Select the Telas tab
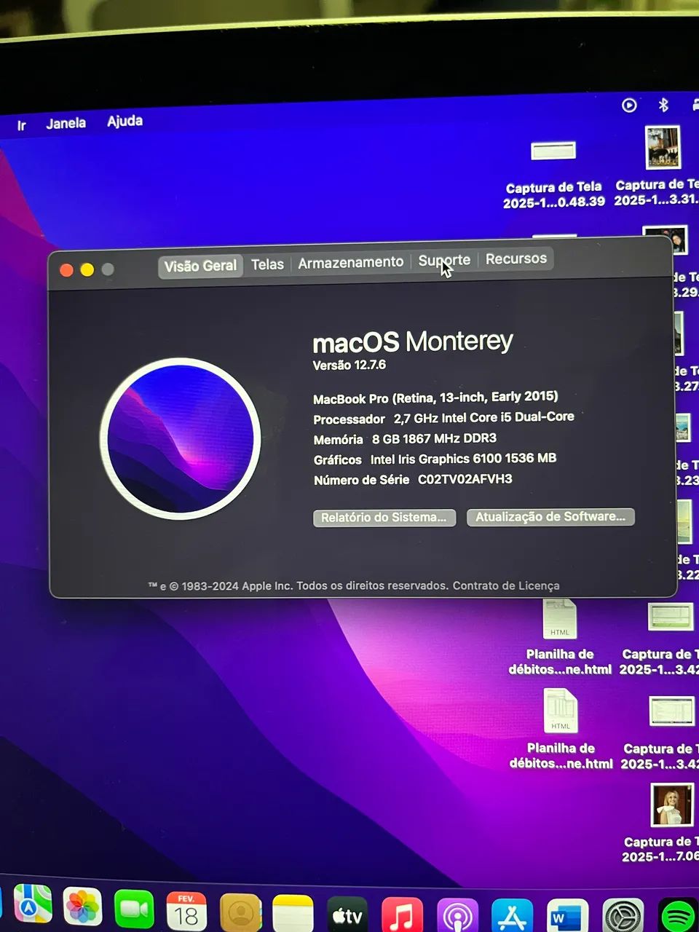 (267, 264)
